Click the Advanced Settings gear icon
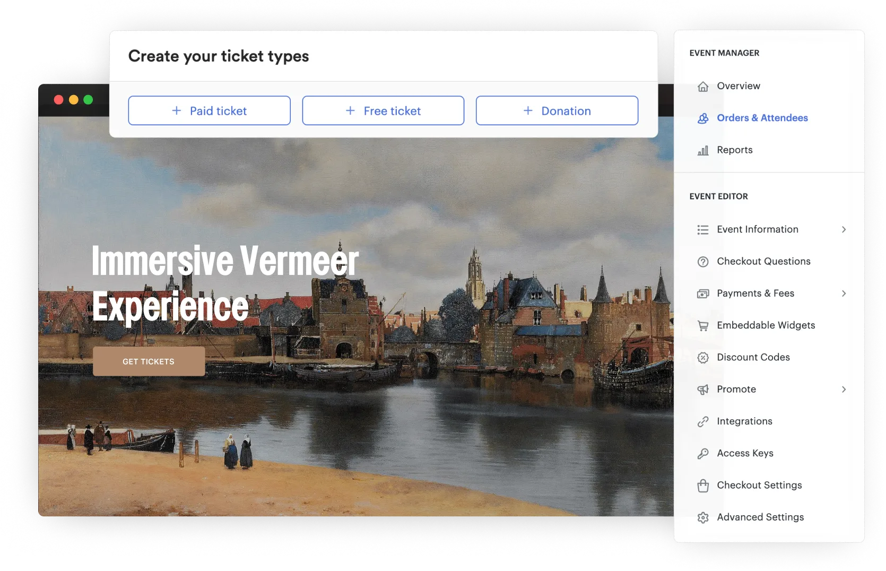 point(703,517)
